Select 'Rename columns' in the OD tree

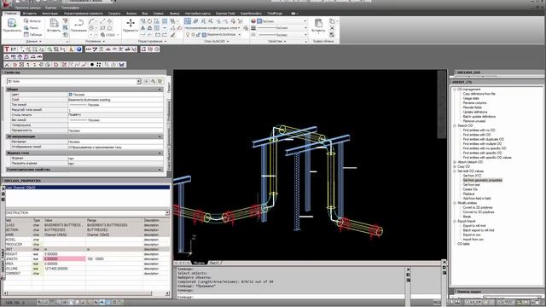point(474,103)
